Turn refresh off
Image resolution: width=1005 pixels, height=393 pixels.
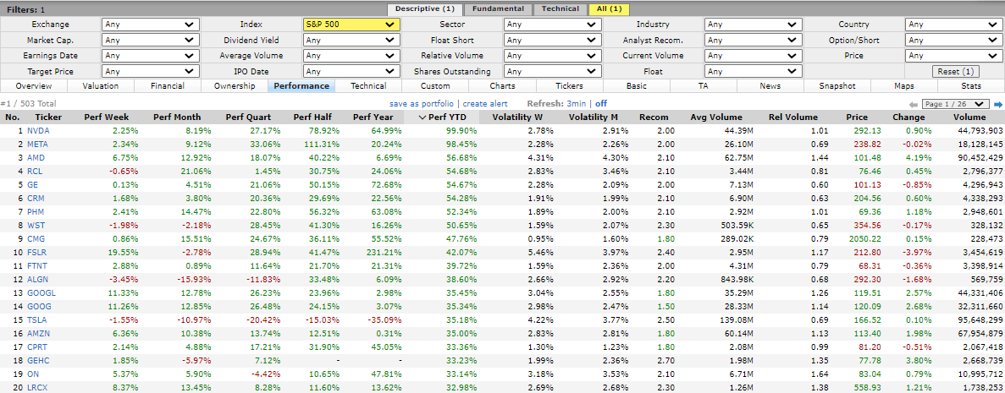click(x=601, y=104)
